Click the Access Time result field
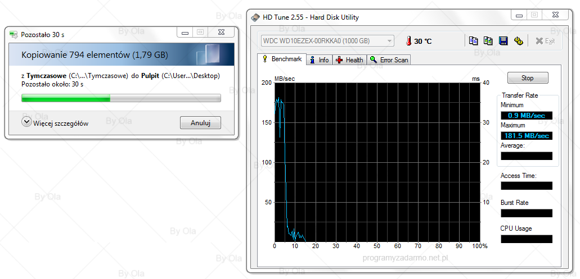The image size is (580, 279). coord(527,186)
